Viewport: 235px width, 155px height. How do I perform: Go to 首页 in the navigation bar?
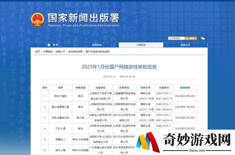click(x=55, y=45)
